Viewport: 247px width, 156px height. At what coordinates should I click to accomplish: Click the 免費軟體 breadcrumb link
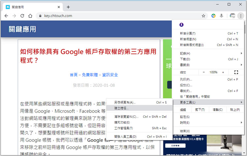pos(90,75)
